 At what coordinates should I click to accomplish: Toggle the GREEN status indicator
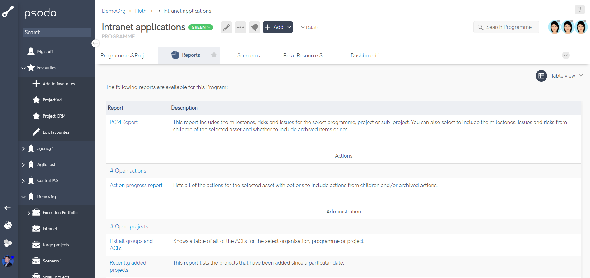[201, 27]
